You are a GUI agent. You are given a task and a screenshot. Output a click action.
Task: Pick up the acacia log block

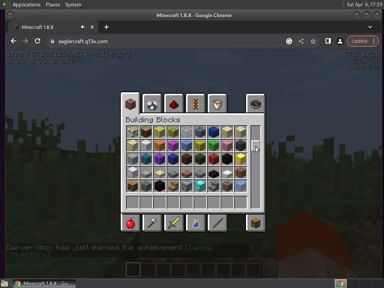click(x=132, y=132)
